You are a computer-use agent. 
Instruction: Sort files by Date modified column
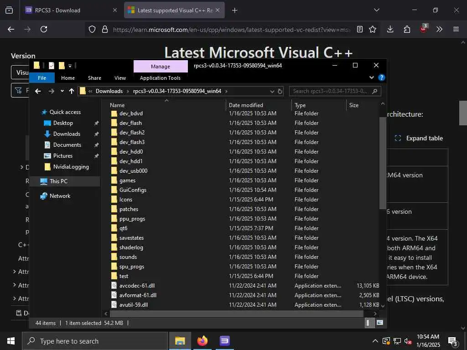coord(246,105)
